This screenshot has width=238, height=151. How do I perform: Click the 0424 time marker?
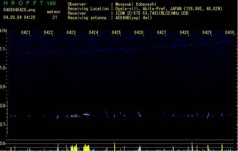click(93, 32)
